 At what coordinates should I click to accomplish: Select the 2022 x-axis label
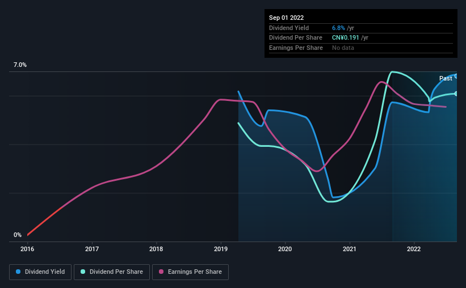point(414,249)
